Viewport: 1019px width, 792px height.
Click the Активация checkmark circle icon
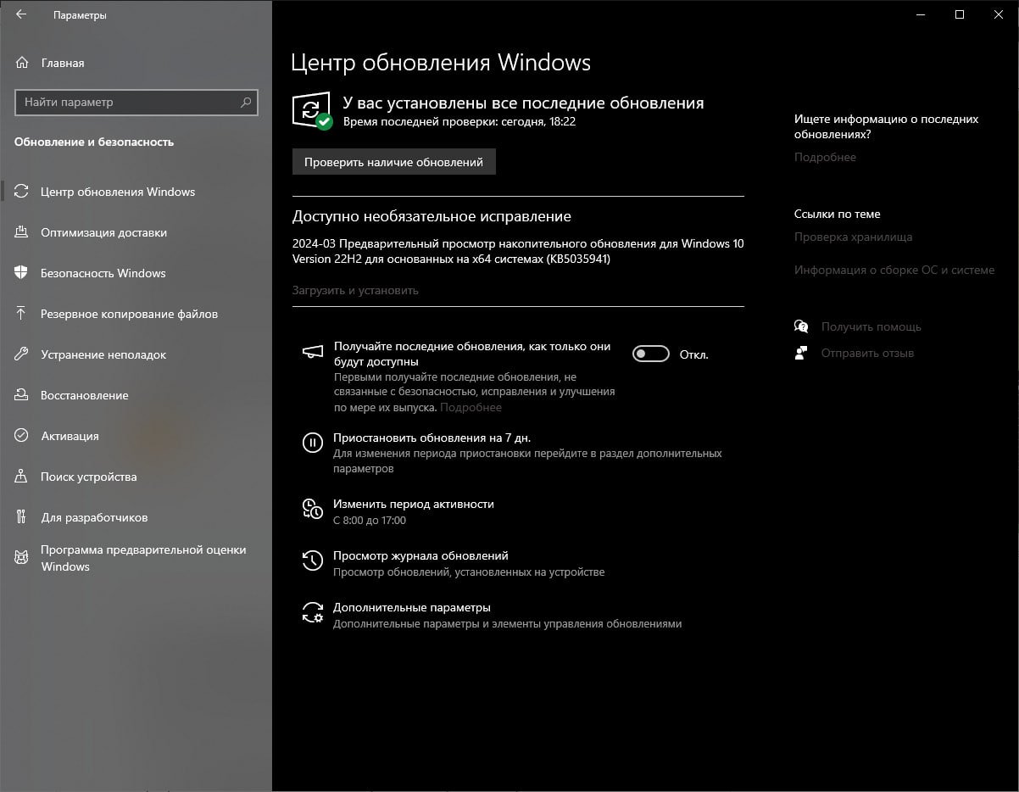(22, 436)
